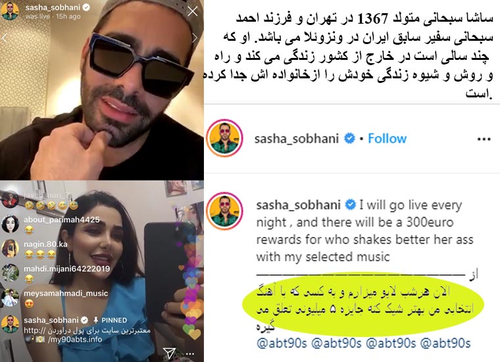Open sasha_sobhani story avatar at top left
Viewport: 500px width, 362px height.
click(11, 11)
